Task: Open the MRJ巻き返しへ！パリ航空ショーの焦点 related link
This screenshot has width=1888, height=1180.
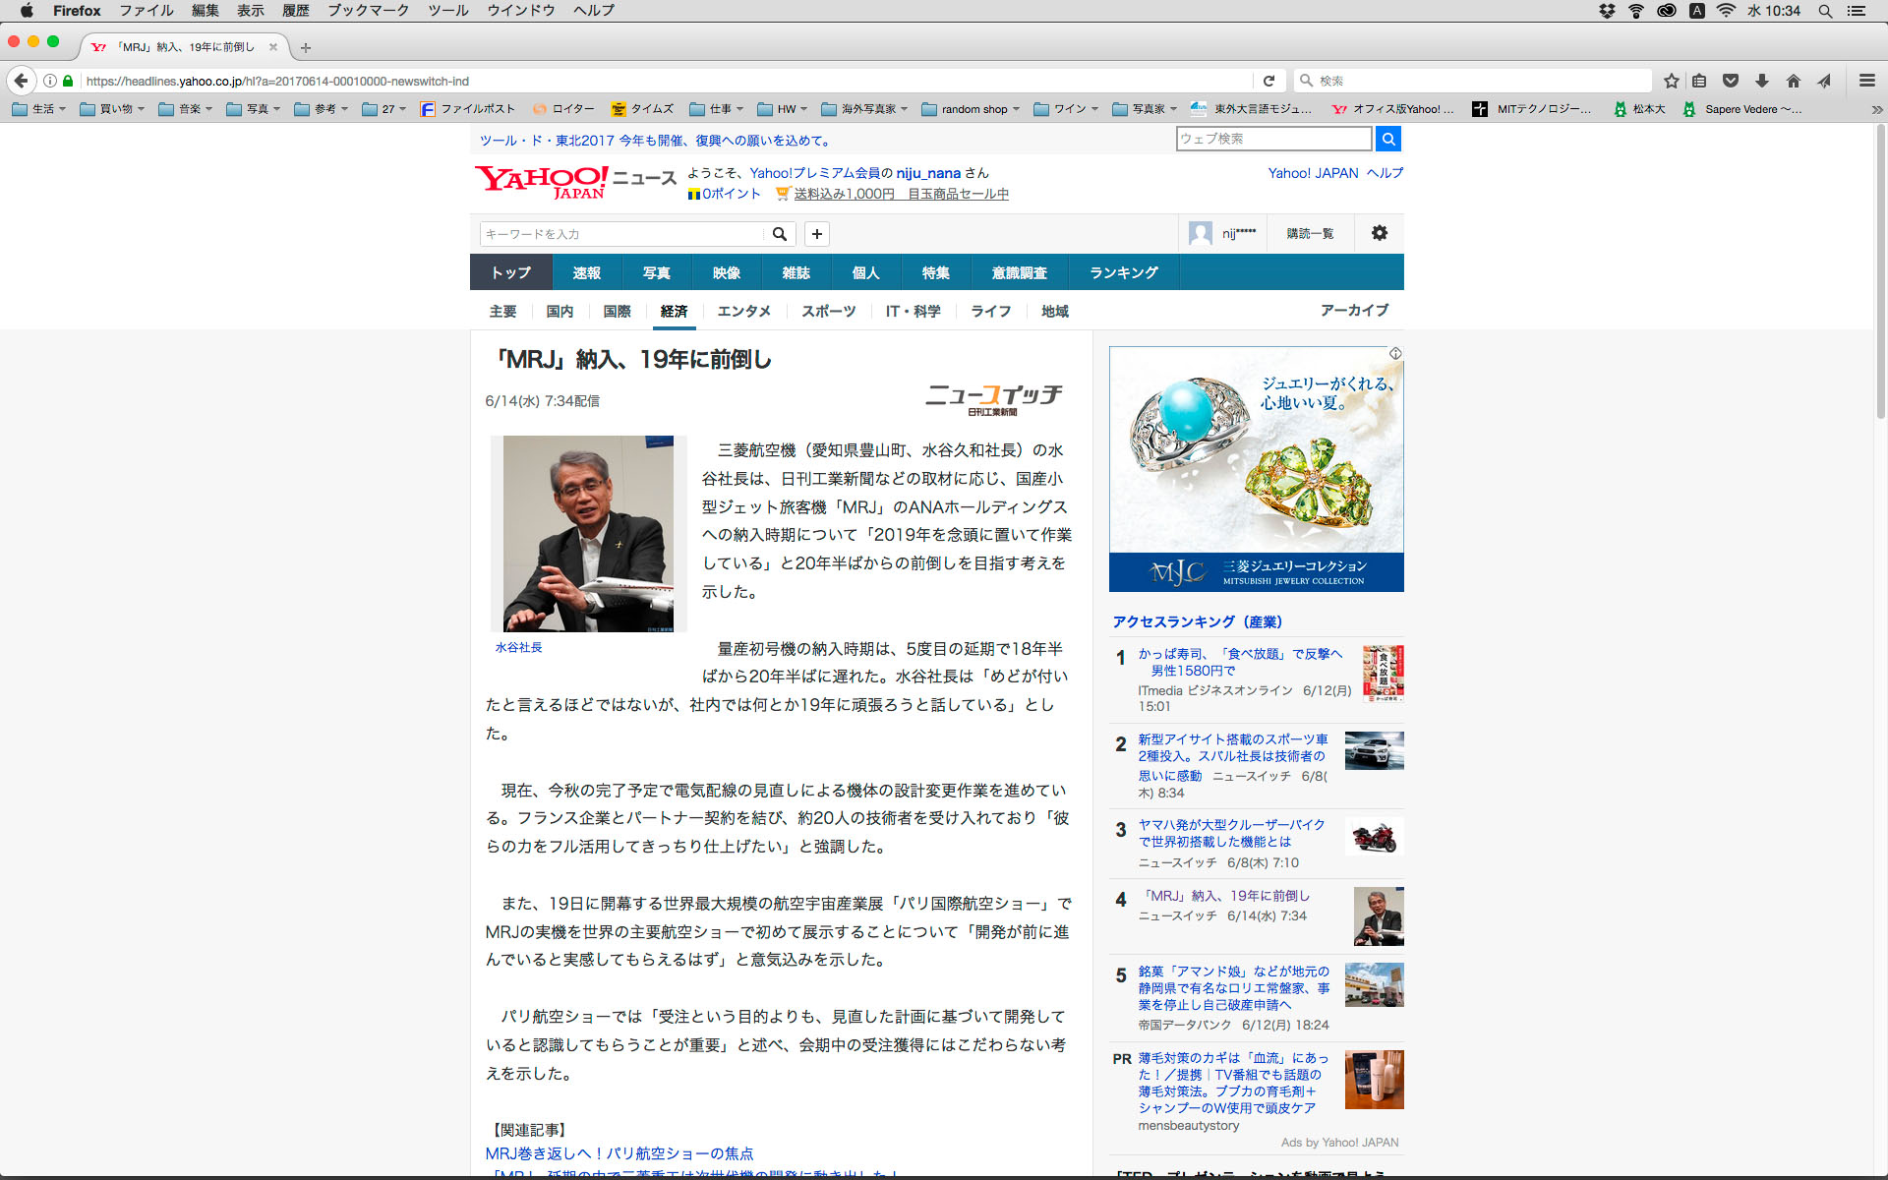Action: (619, 1153)
